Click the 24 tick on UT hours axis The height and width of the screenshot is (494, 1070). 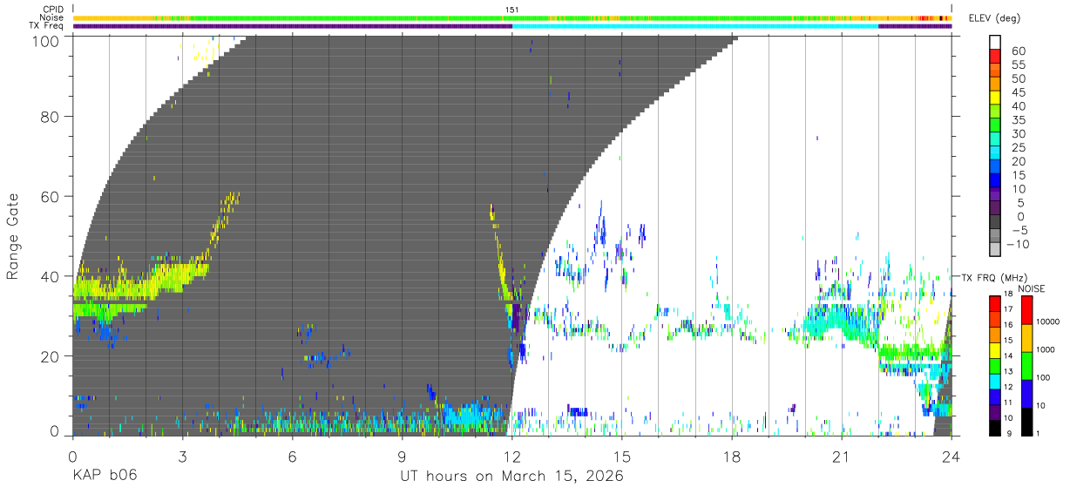point(951,456)
